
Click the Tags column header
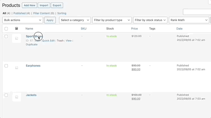click(x=152, y=29)
